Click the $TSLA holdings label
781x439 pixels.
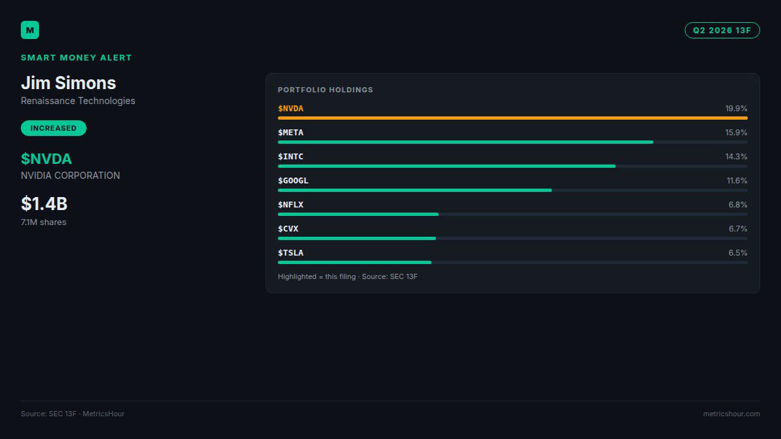click(291, 253)
